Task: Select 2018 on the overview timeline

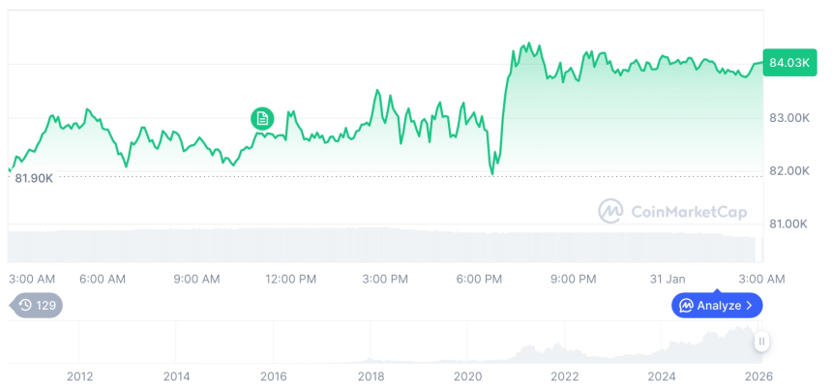Action: (x=371, y=375)
